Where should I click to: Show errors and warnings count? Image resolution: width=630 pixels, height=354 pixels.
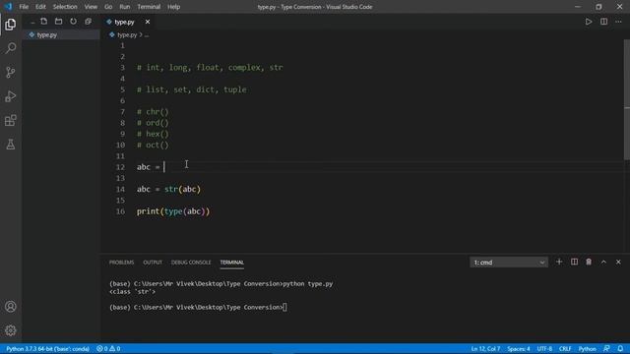[x=108, y=349]
